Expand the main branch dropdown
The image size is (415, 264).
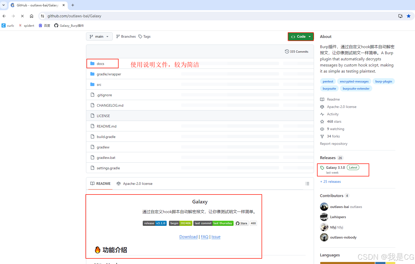(x=99, y=37)
